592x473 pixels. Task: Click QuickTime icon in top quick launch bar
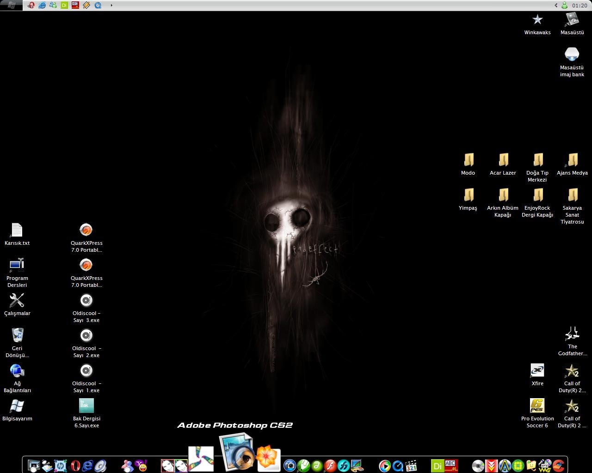click(98, 6)
